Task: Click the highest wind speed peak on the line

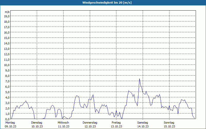Action: 139,79
